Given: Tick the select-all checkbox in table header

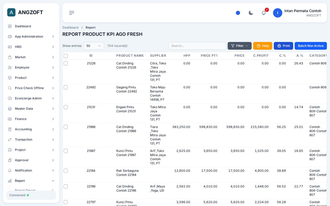Looking at the screenshot, I should point(66,56).
